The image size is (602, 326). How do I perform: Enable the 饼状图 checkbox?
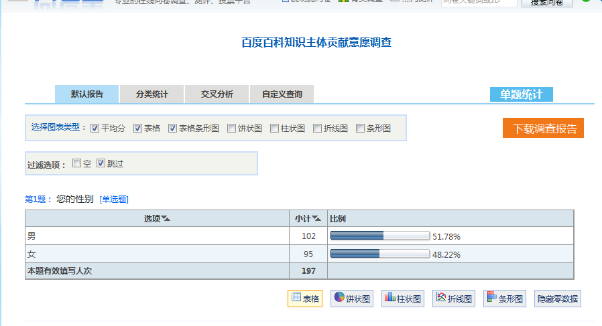click(x=231, y=129)
